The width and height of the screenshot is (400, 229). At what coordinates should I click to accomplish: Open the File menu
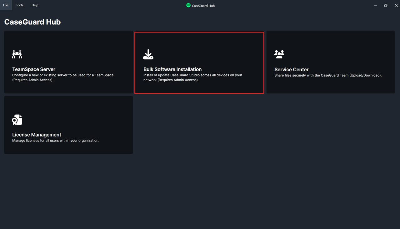[5, 5]
